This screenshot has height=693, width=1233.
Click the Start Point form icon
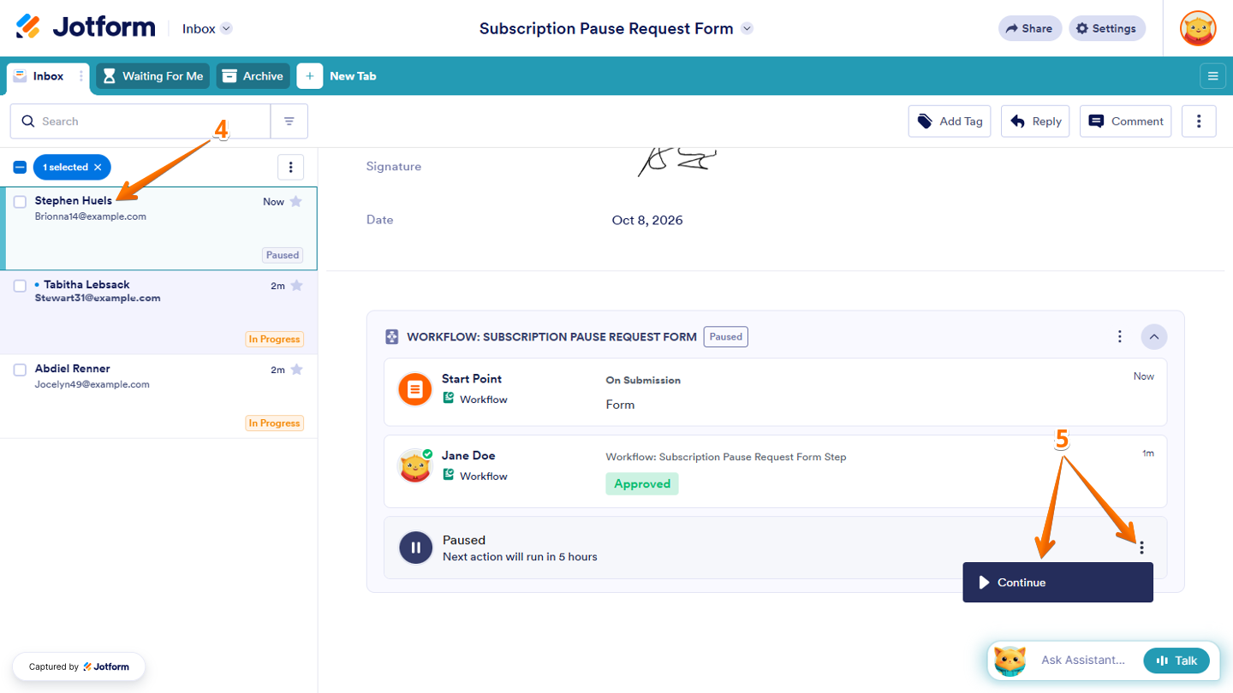click(x=415, y=390)
